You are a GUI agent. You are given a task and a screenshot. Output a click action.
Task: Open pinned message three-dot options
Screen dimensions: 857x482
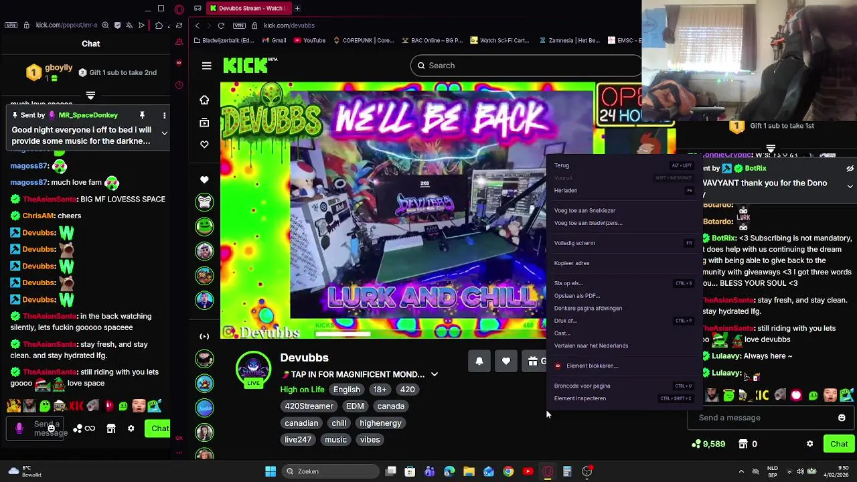[164, 115]
